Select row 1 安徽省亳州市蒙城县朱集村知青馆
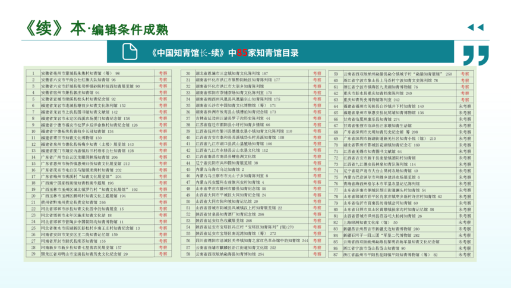Image resolution: width=511 pixels, height=288 pixels. pyautogui.click(x=99, y=73)
